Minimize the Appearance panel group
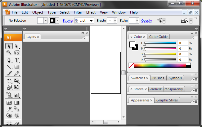Viewport: 202px width, 127px height. [192, 97]
